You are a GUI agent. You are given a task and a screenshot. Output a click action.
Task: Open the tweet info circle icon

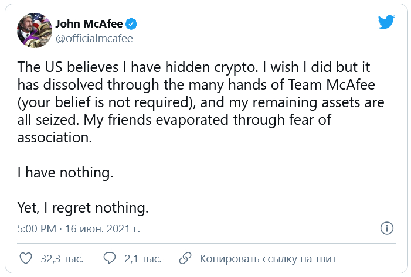(x=386, y=228)
